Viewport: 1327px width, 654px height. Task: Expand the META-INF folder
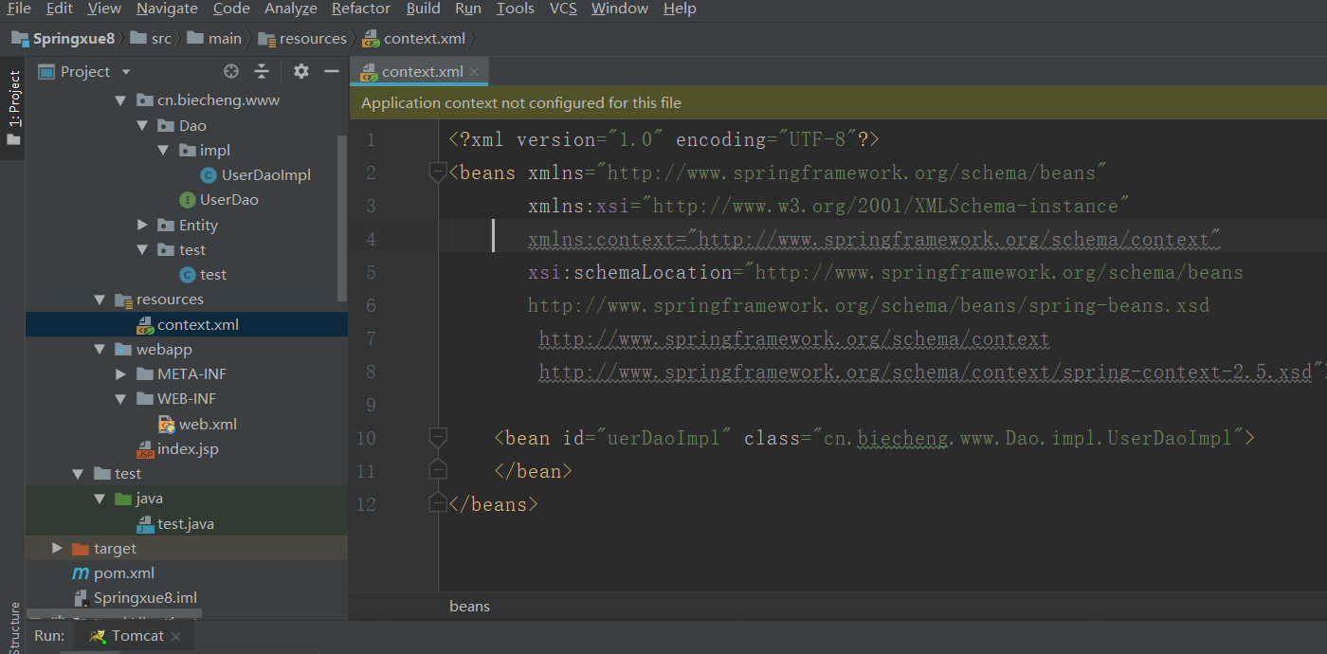(120, 374)
